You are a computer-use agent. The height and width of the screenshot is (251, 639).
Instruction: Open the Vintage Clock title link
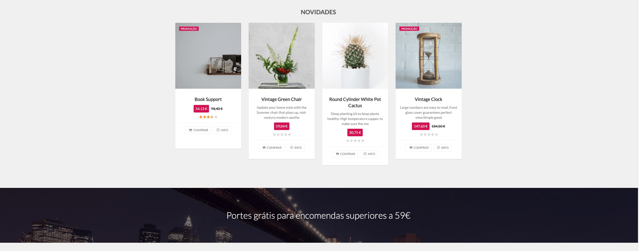(429, 99)
